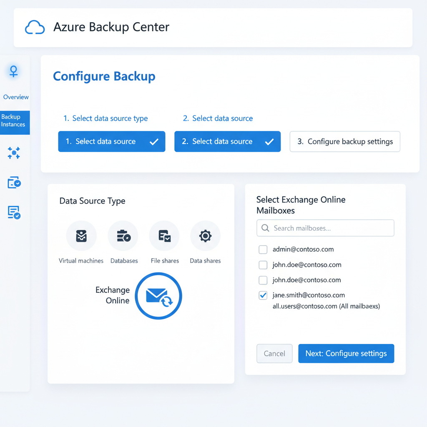Focus the Search mailboxes input field
Viewport: 427px width, 427px height.
(325, 228)
